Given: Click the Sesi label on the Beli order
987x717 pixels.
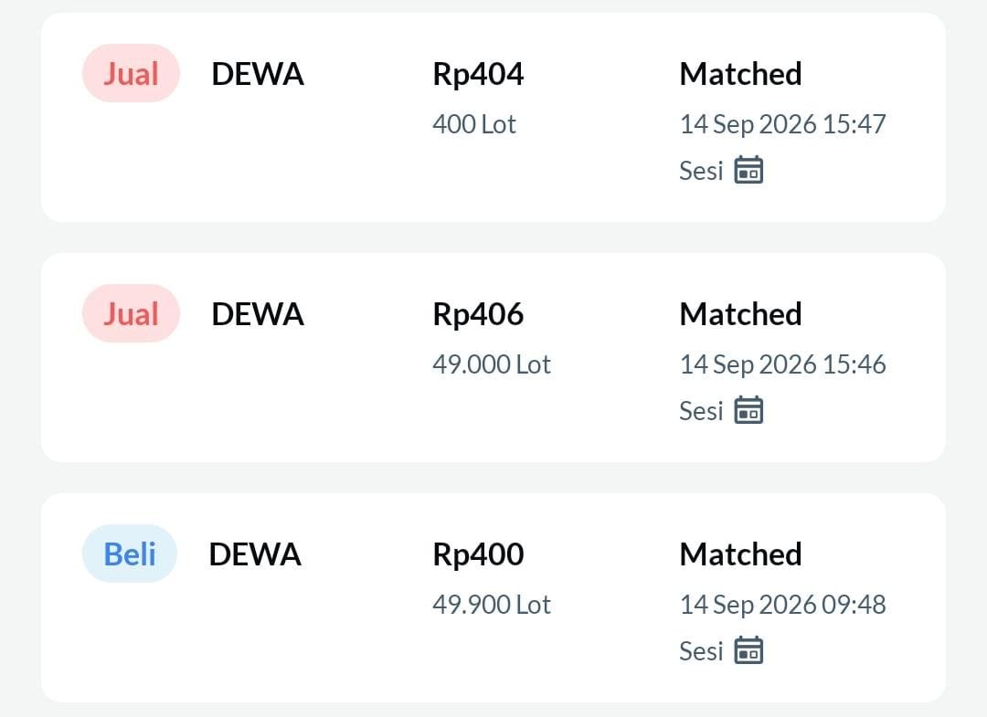Looking at the screenshot, I should coord(701,651).
